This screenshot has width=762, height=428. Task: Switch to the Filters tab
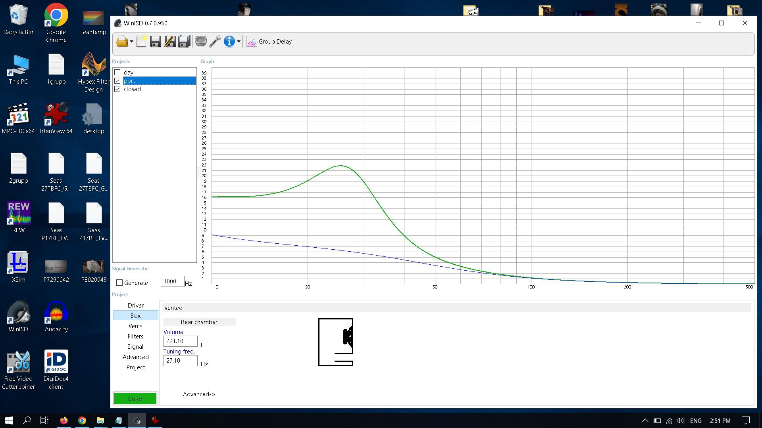pos(135,336)
